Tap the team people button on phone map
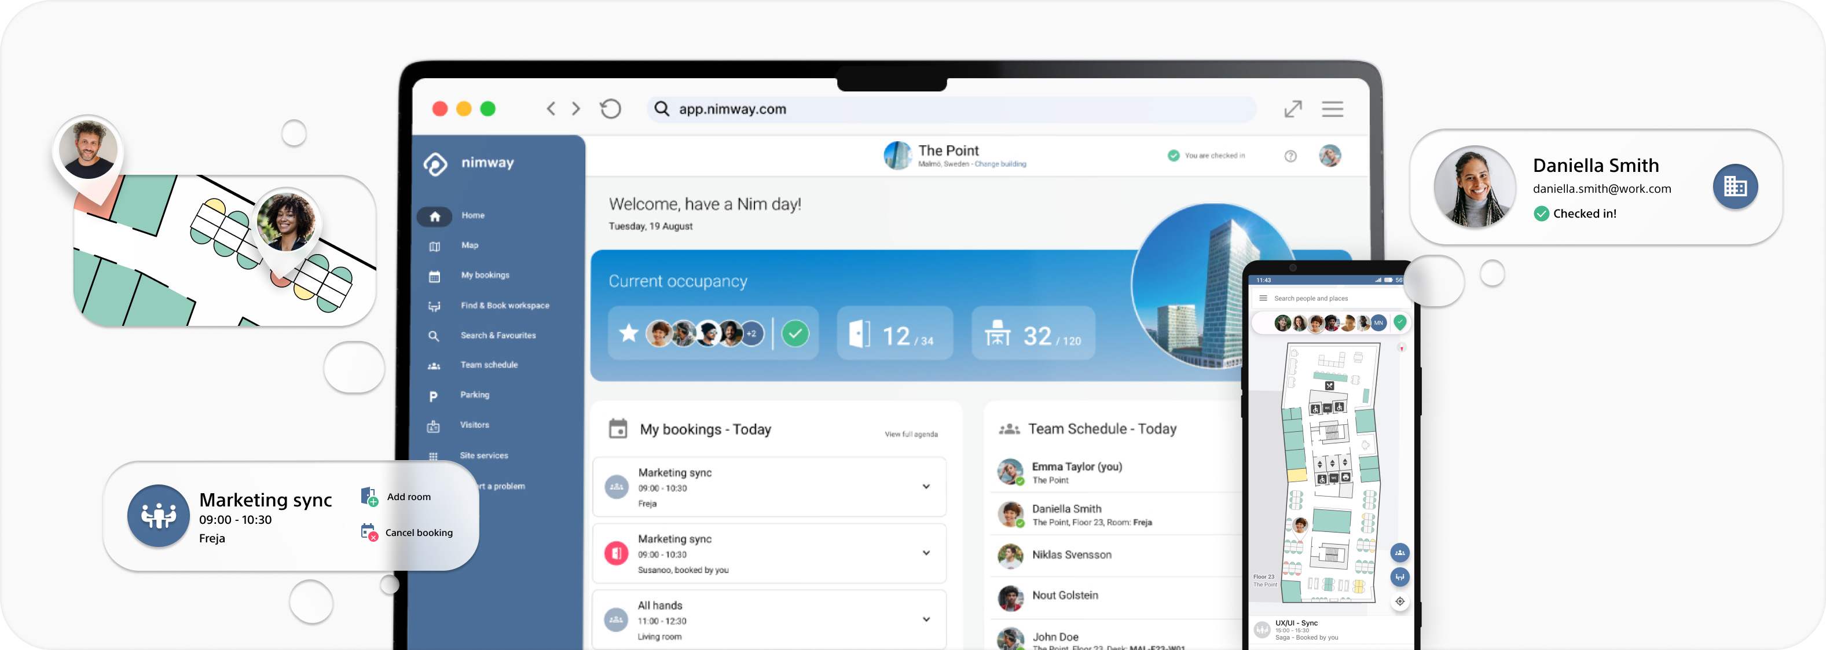Screen dimensions: 1826x650 [1399, 553]
